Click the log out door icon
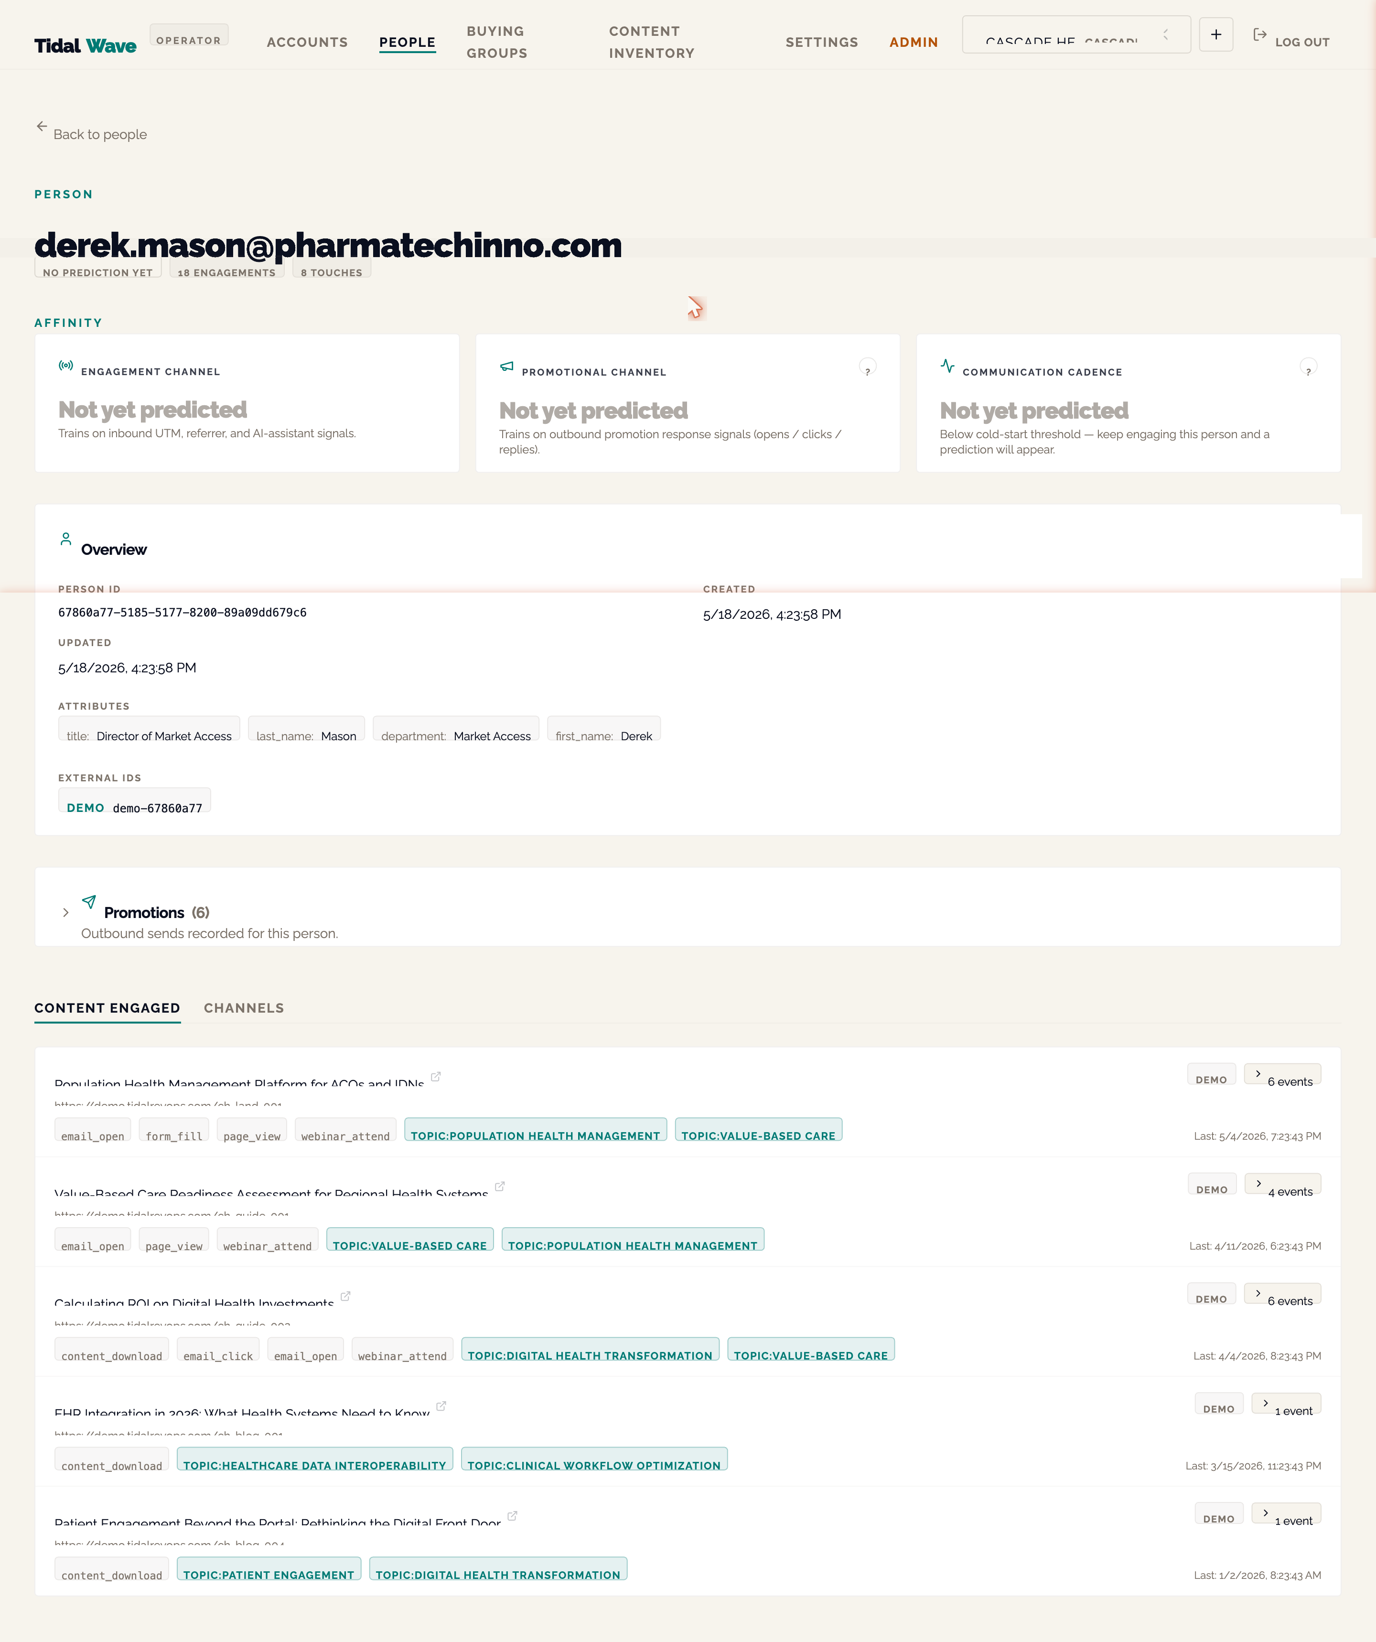The height and width of the screenshot is (1642, 1376). coord(1259,34)
